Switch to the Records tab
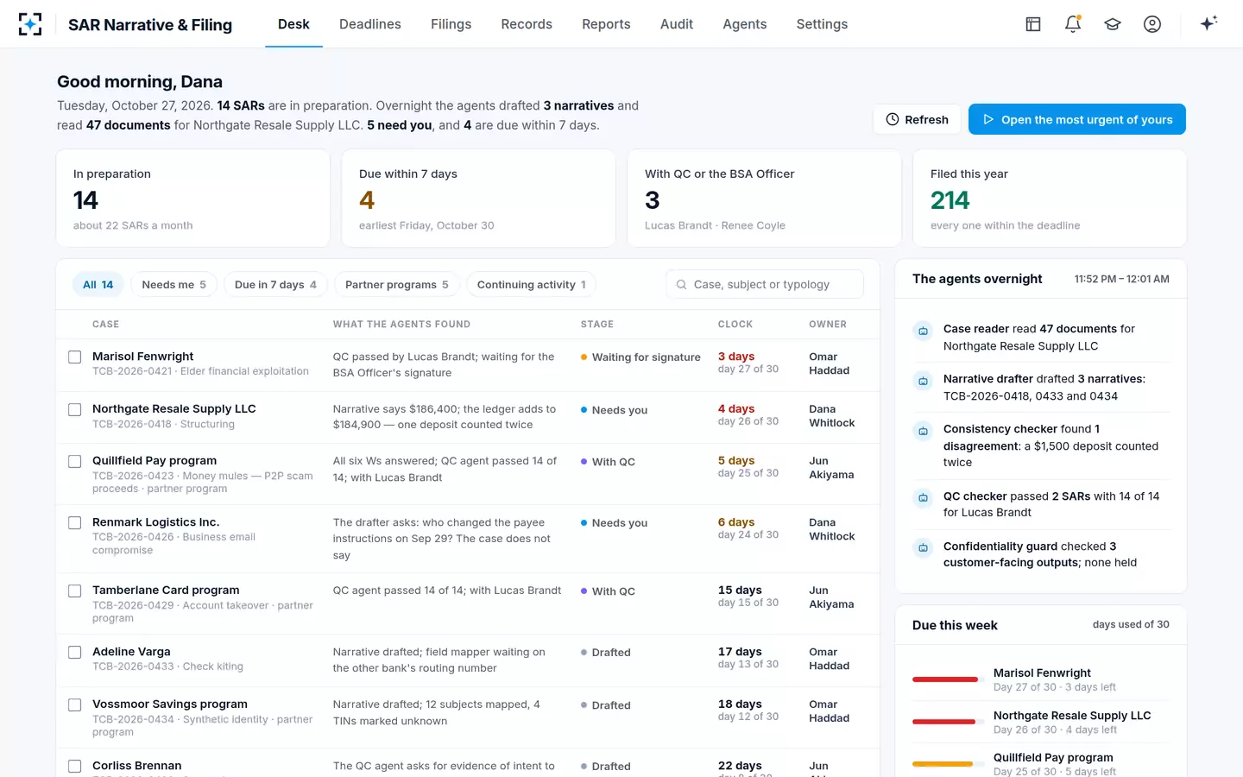Viewport: 1243px width, 777px height. point(527,24)
